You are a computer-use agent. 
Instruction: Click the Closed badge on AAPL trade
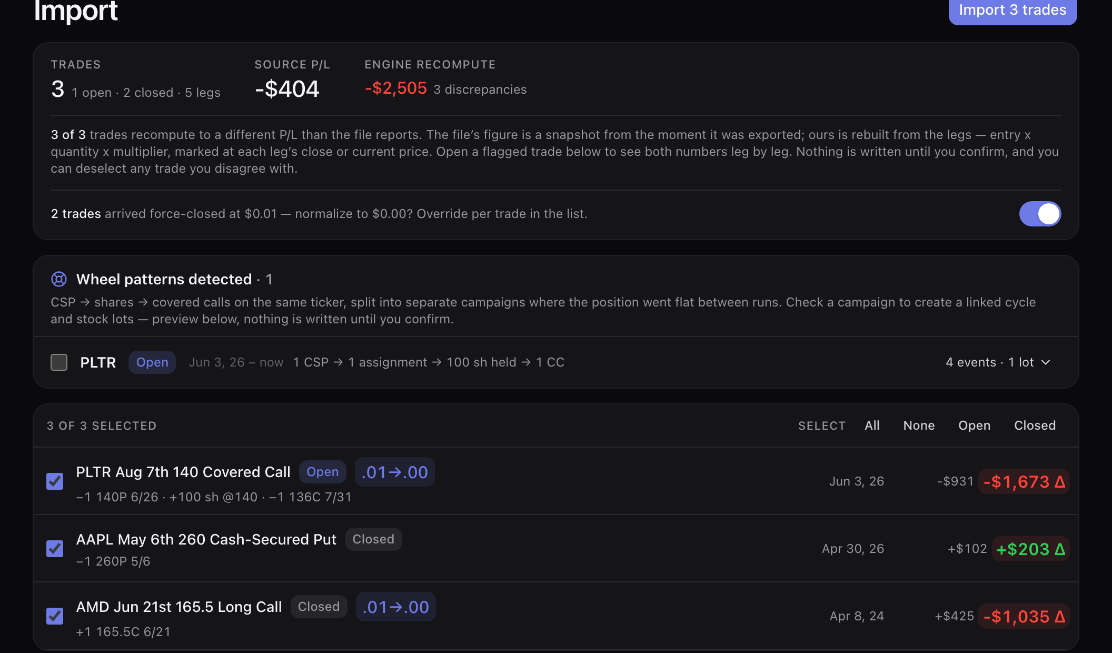coord(373,539)
